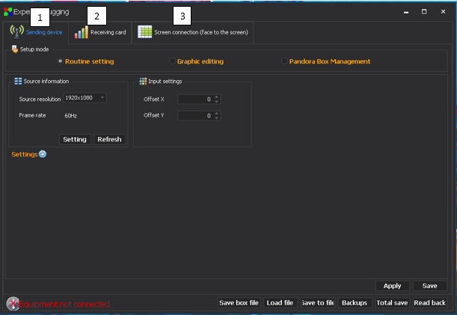Click the Source information icon
Viewport: 457px width, 315px height.
click(x=19, y=81)
